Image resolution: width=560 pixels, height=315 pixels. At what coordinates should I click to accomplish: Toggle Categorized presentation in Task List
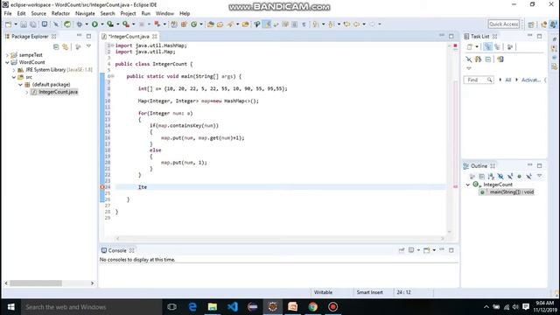[487, 46]
